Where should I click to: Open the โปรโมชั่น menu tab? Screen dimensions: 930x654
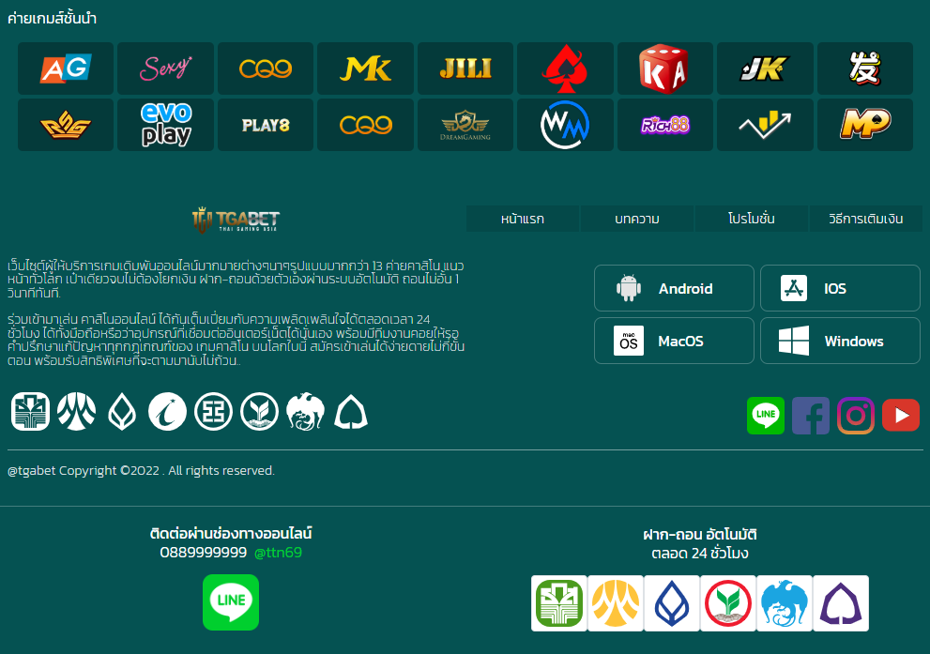coord(752,219)
